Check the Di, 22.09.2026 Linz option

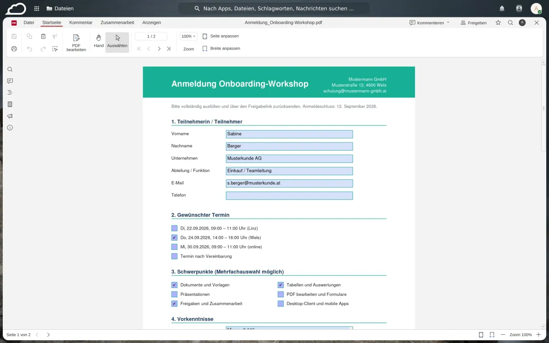point(174,228)
